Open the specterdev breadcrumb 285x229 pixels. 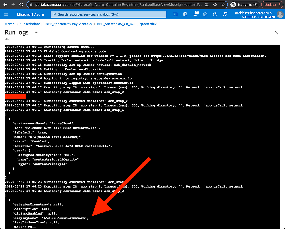point(148,24)
